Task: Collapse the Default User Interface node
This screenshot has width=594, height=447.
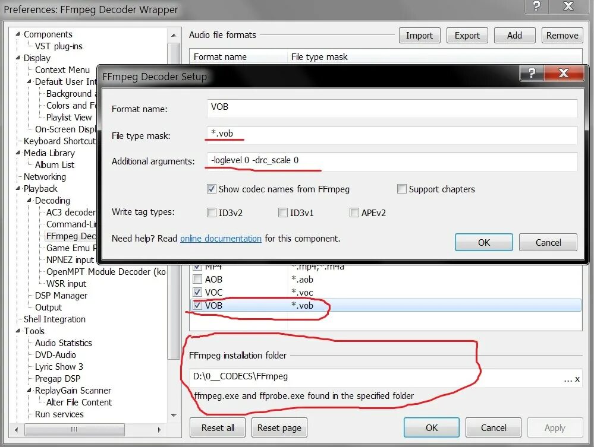Action: click(x=29, y=82)
